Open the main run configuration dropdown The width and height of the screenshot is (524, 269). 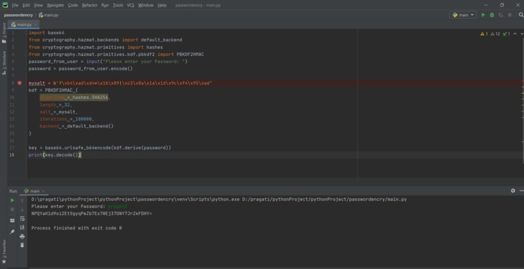463,15
